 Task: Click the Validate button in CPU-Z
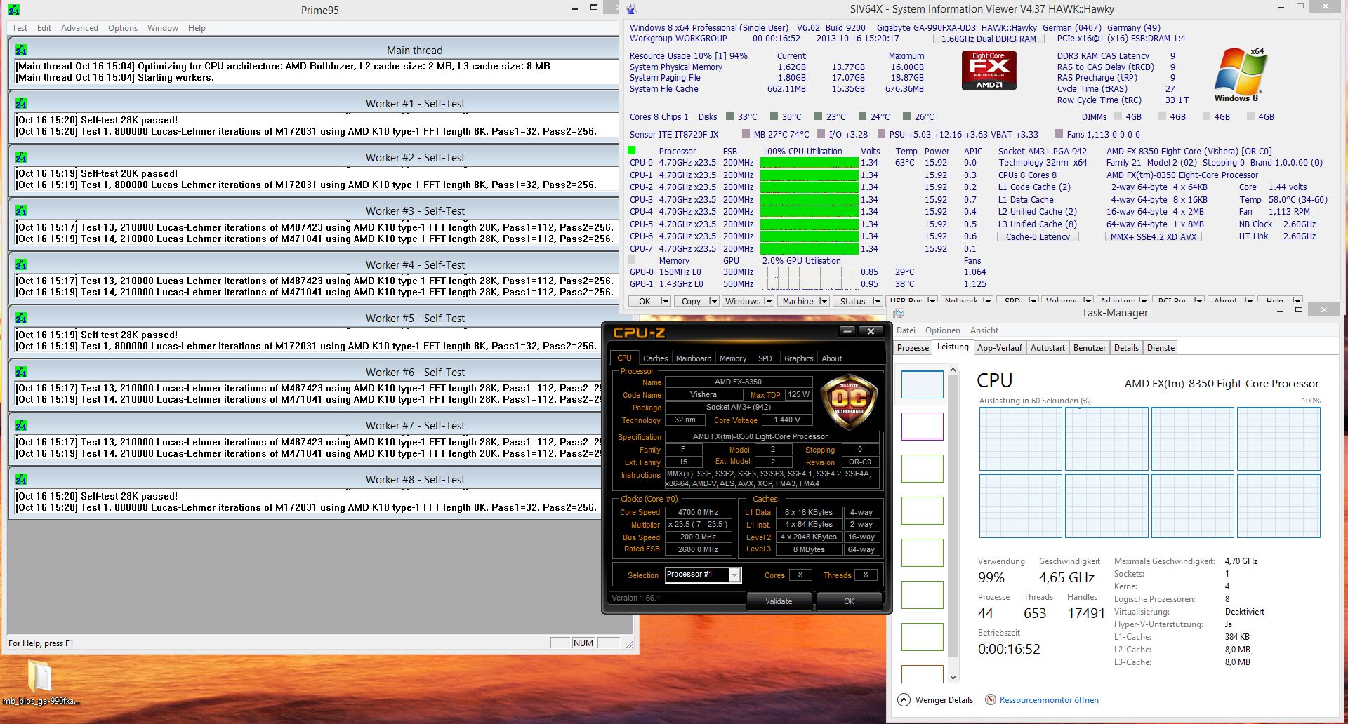click(x=779, y=601)
